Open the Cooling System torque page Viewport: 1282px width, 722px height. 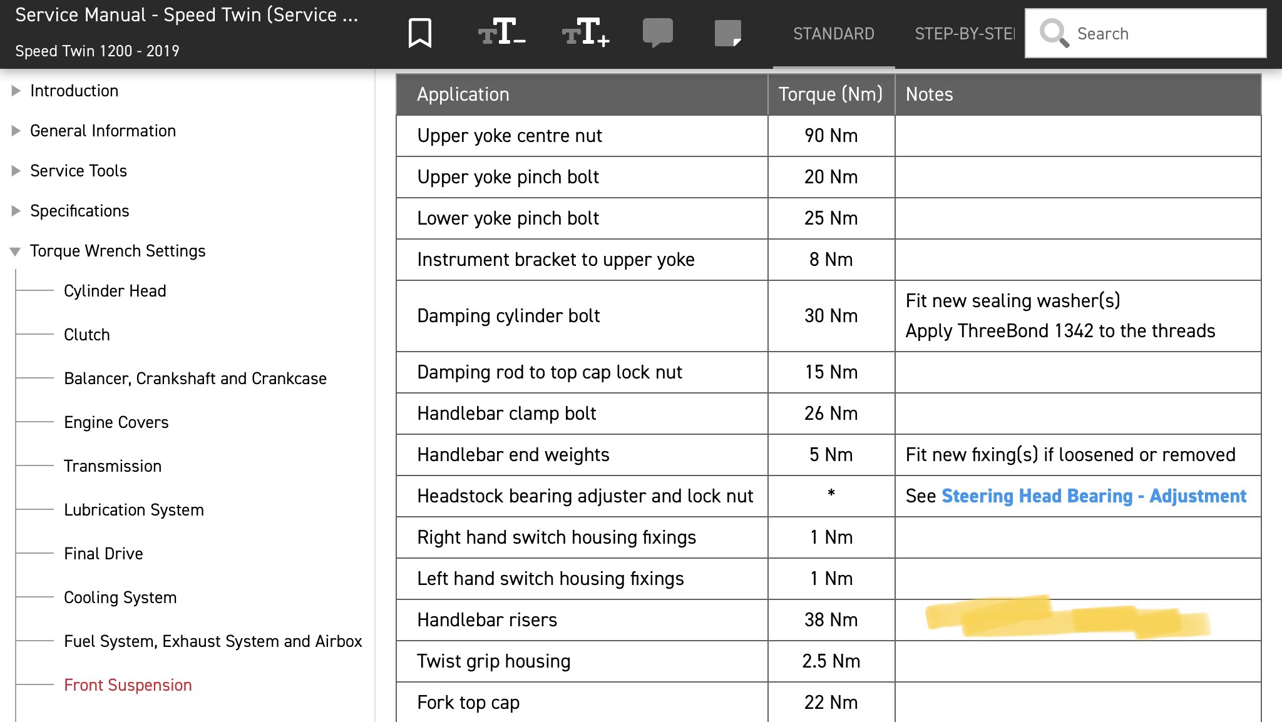point(120,597)
